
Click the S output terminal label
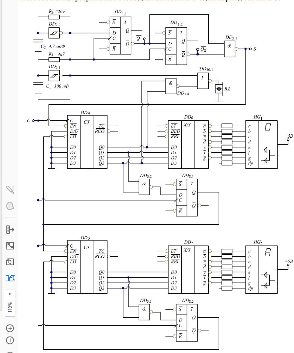point(255,49)
